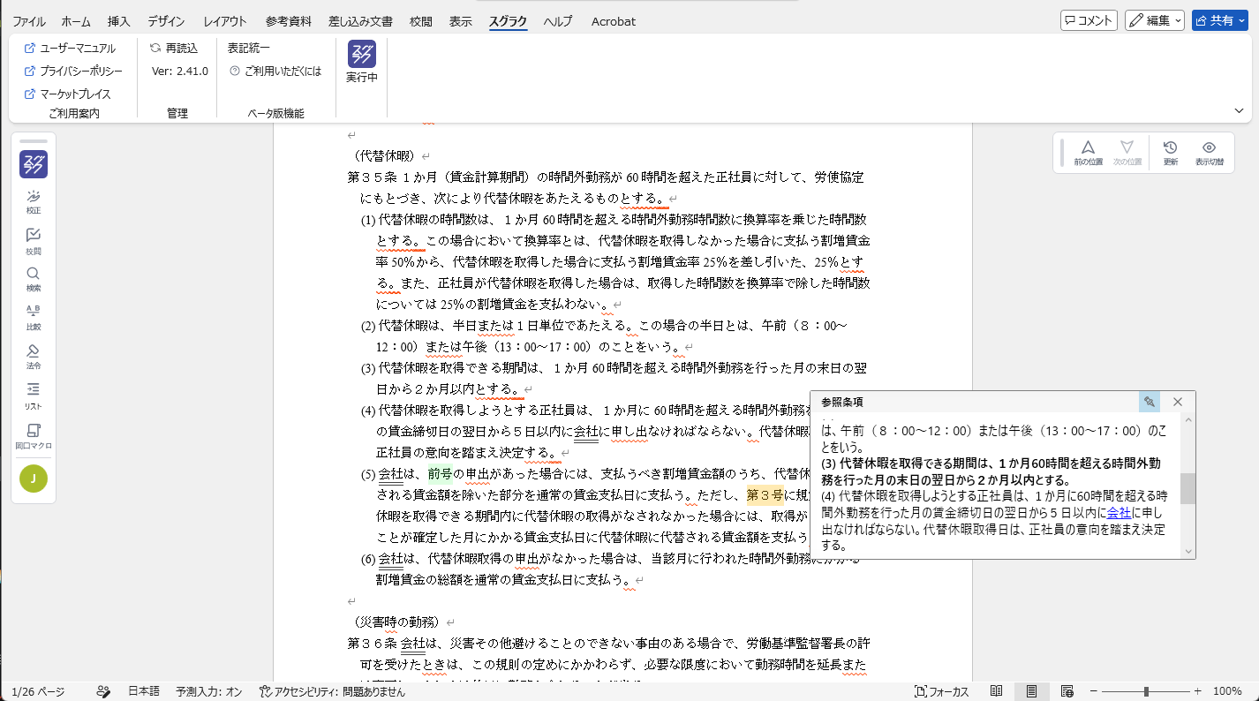Go to 前の位置 previous position

coord(1089,153)
